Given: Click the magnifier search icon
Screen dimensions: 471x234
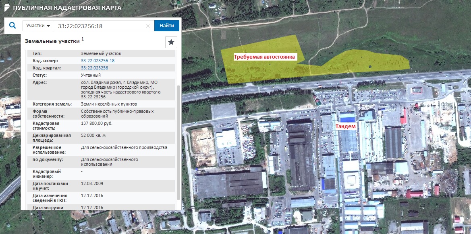Looking at the screenshot, I should click(x=12, y=26).
